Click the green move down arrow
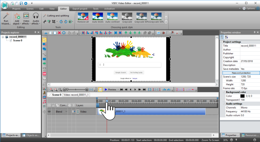Image resolution: width=260 pixels, height=142 pixels. [130, 33]
